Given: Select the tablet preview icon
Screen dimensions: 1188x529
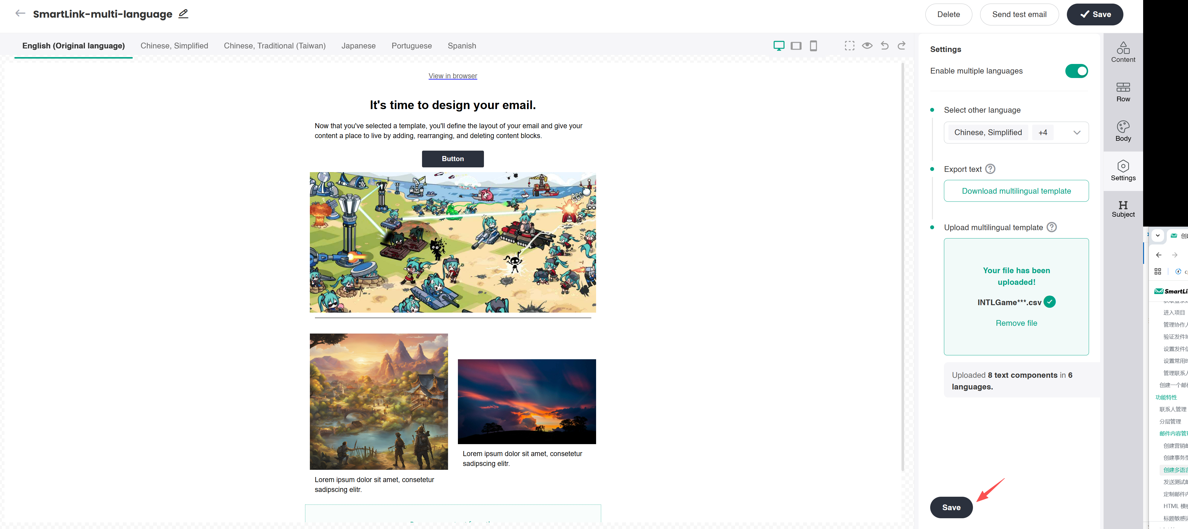Looking at the screenshot, I should click(x=796, y=46).
